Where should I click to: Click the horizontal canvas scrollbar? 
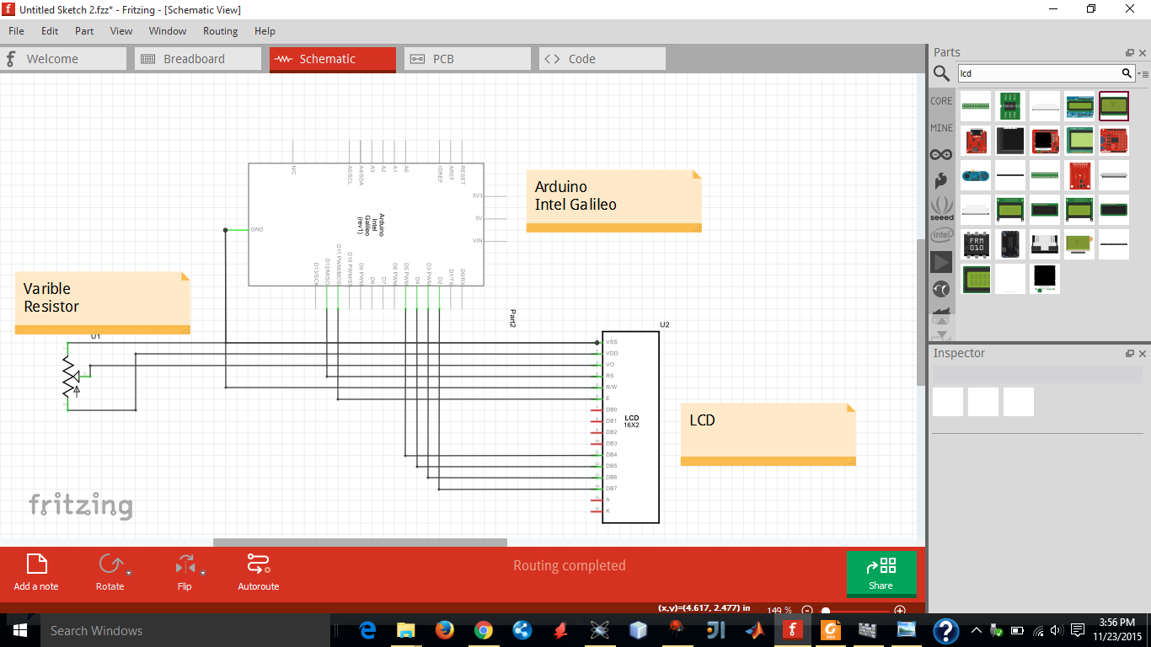coord(360,543)
